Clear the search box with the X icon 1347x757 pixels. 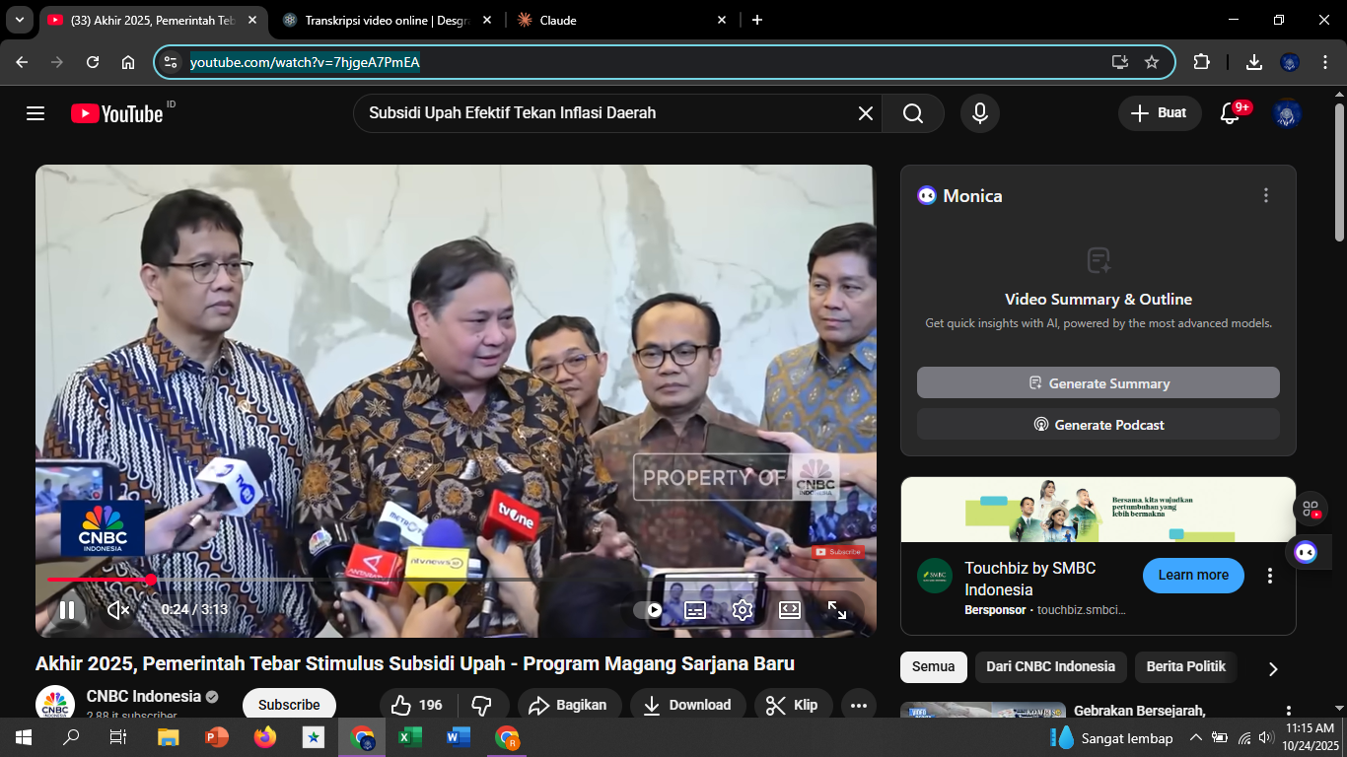[x=866, y=113]
